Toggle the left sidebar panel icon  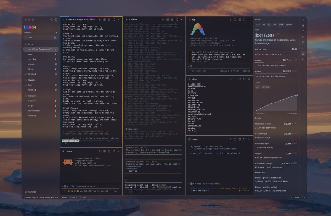point(56,19)
